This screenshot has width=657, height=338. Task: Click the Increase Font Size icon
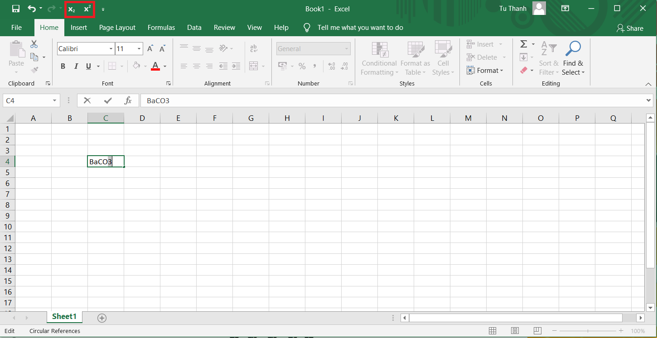pos(150,49)
